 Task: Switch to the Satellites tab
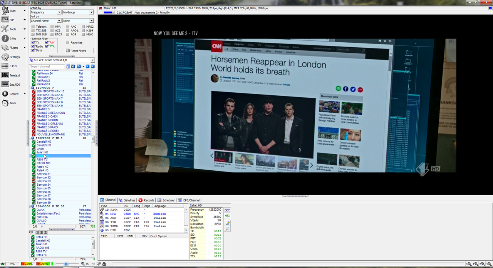[127, 200]
